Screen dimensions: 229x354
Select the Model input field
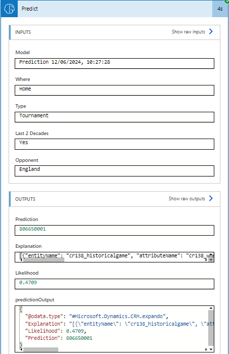tap(114, 63)
